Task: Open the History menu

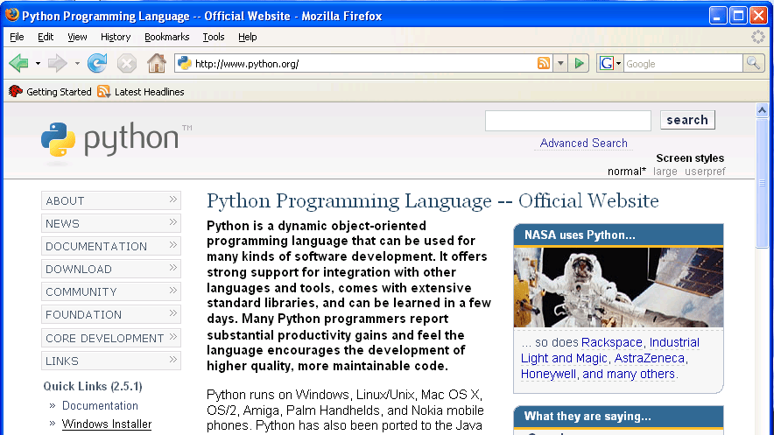Action: pos(116,37)
